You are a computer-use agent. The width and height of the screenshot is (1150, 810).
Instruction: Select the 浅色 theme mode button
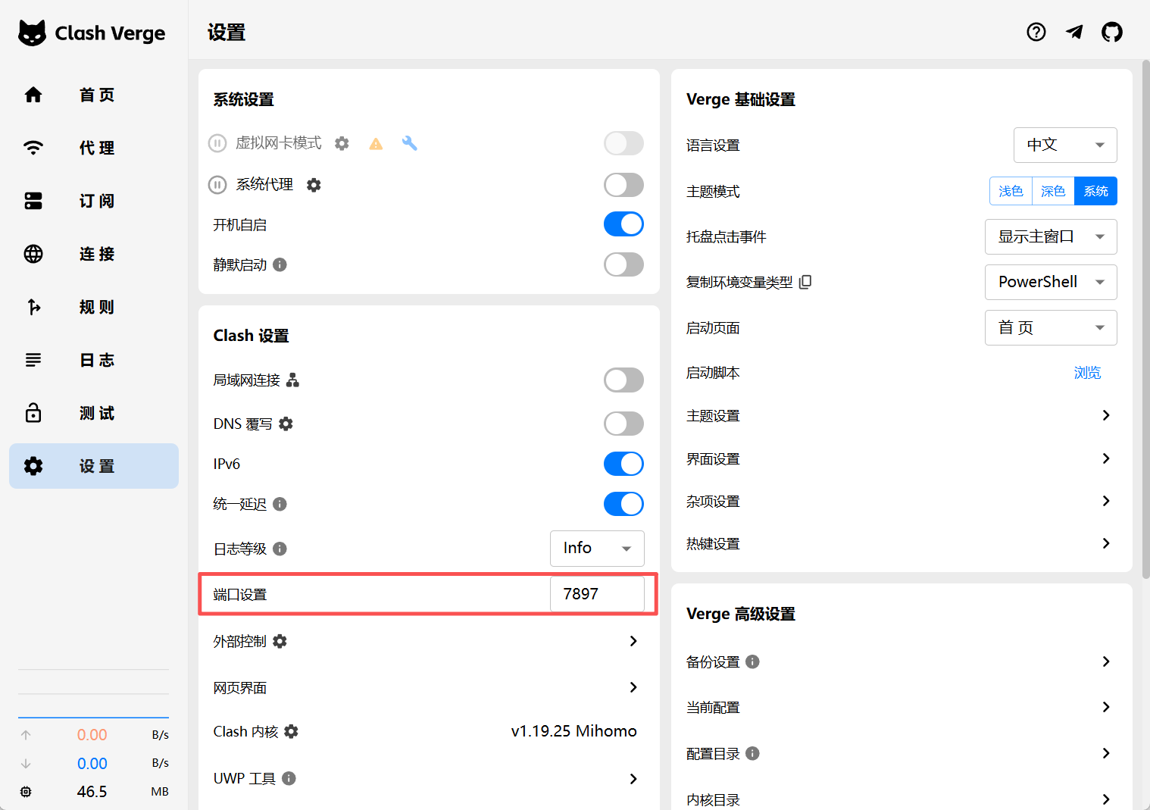pyautogui.click(x=1011, y=191)
